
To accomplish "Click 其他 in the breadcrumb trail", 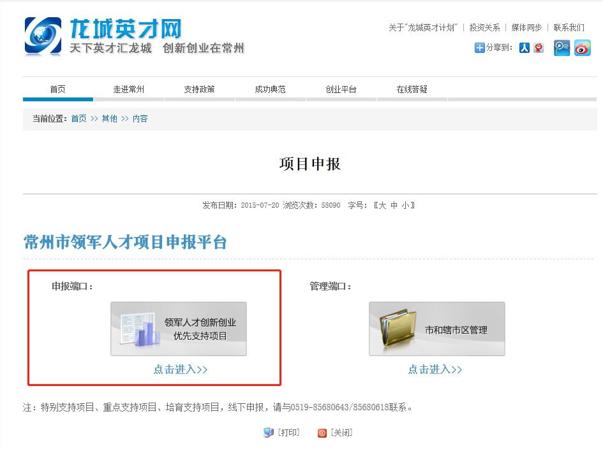I will tap(108, 118).
